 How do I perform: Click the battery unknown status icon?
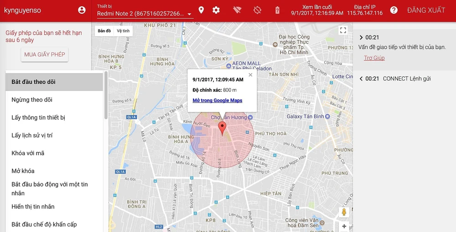(x=277, y=10)
